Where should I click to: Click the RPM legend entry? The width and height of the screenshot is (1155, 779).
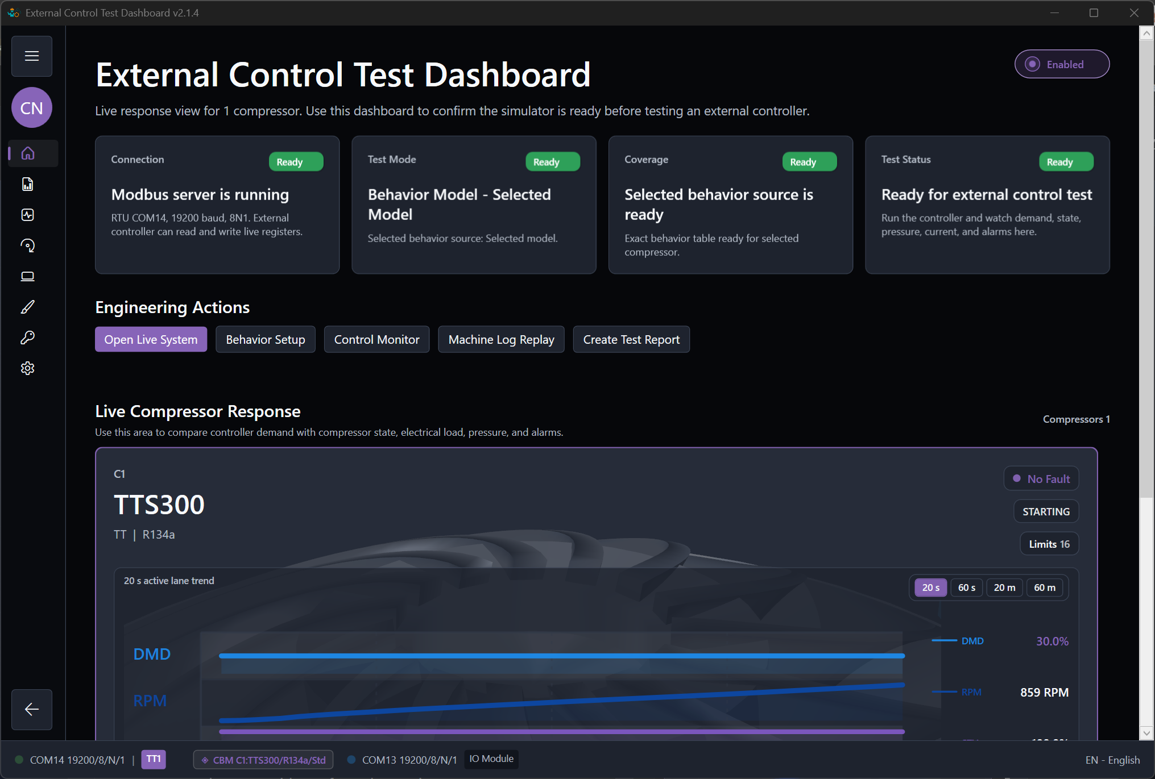(x=957, y=692)
